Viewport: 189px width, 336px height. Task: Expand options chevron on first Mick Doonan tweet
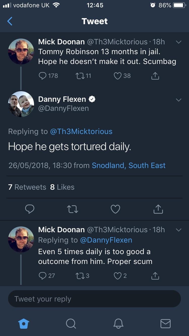pyautogui.click(x=178, y=42)
